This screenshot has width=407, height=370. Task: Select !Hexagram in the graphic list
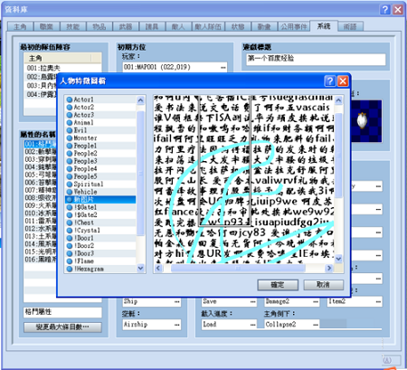[100, 269]
